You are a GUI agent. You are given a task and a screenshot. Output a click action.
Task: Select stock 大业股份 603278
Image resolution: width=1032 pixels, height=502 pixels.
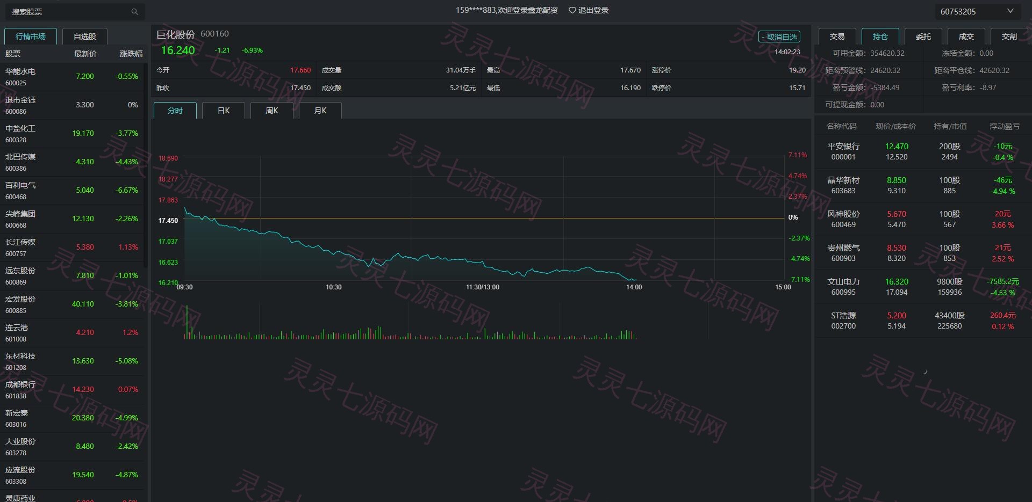click(x=72, y=447)
